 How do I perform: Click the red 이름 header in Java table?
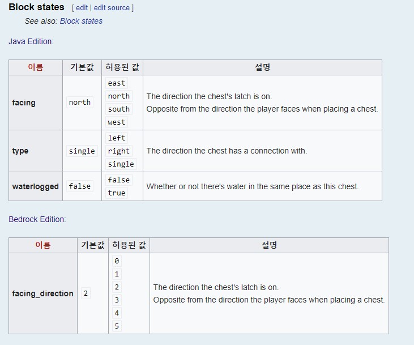click(x=35, y=67)
